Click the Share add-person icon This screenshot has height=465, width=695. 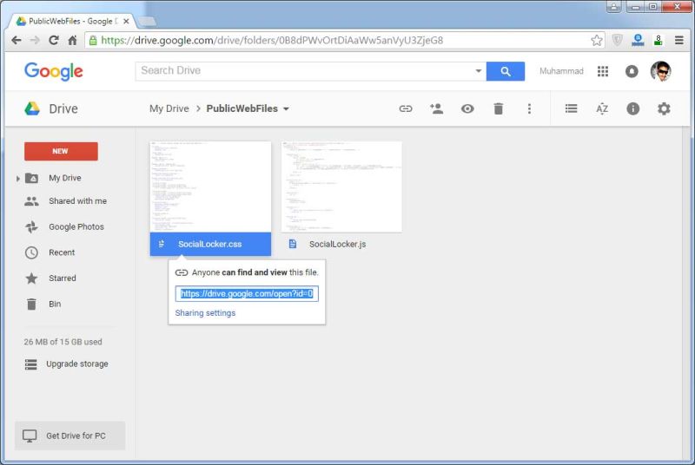click(x=436, y=108)
